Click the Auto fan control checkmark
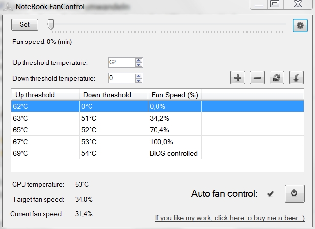Screen dimensions: 315x229 270,194
